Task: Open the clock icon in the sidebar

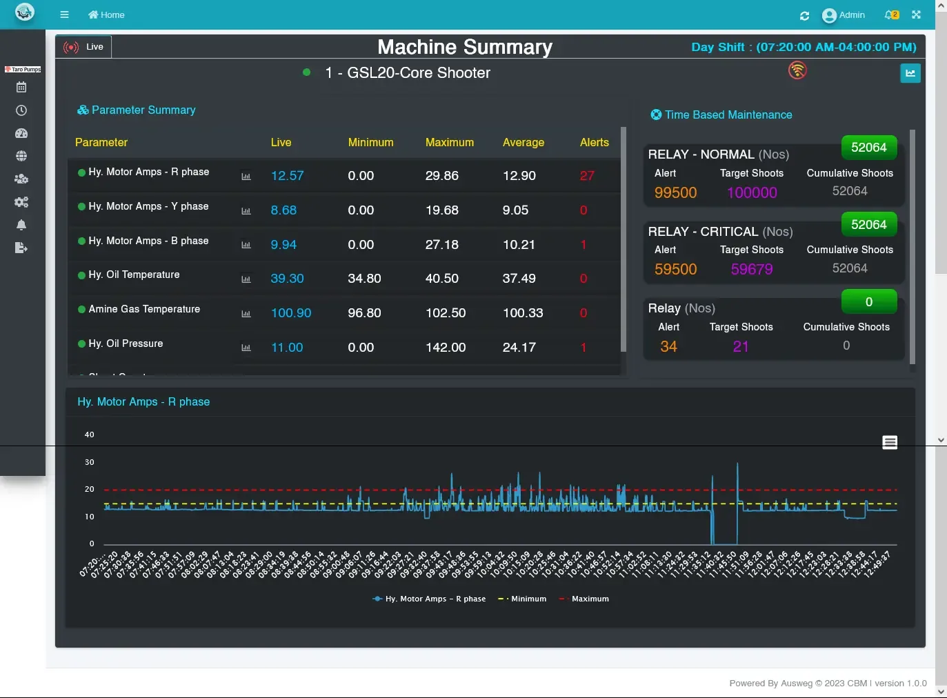Action: click(x=21, y=110)
